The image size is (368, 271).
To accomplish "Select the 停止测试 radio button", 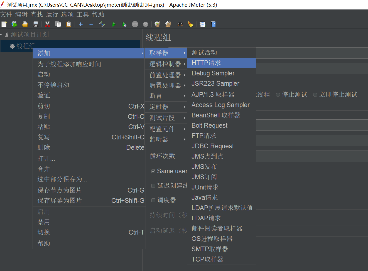I will click(x=278, y=95).
